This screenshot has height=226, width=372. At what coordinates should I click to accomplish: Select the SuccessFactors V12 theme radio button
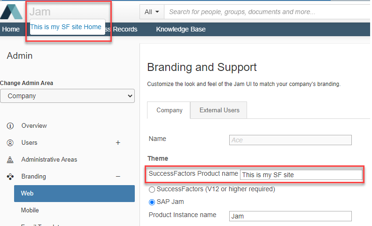(152, 189)
